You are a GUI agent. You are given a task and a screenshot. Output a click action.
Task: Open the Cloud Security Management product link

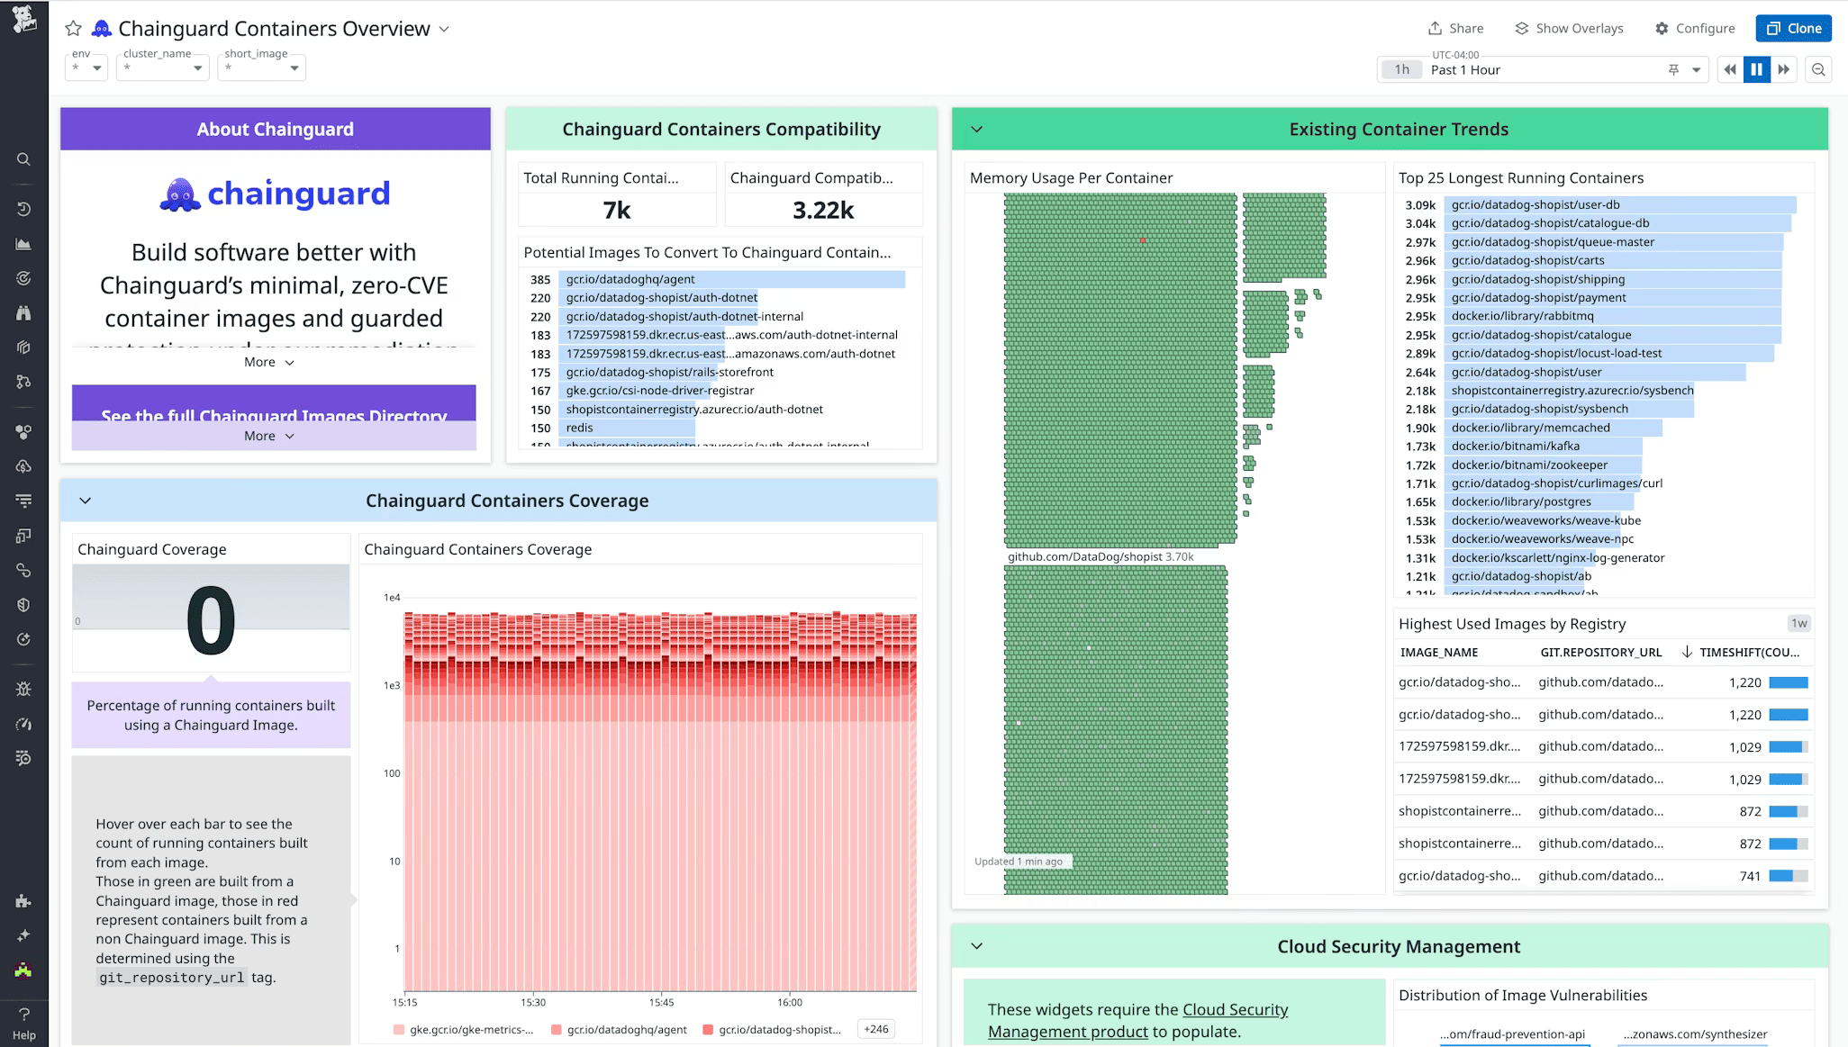1235,1009
